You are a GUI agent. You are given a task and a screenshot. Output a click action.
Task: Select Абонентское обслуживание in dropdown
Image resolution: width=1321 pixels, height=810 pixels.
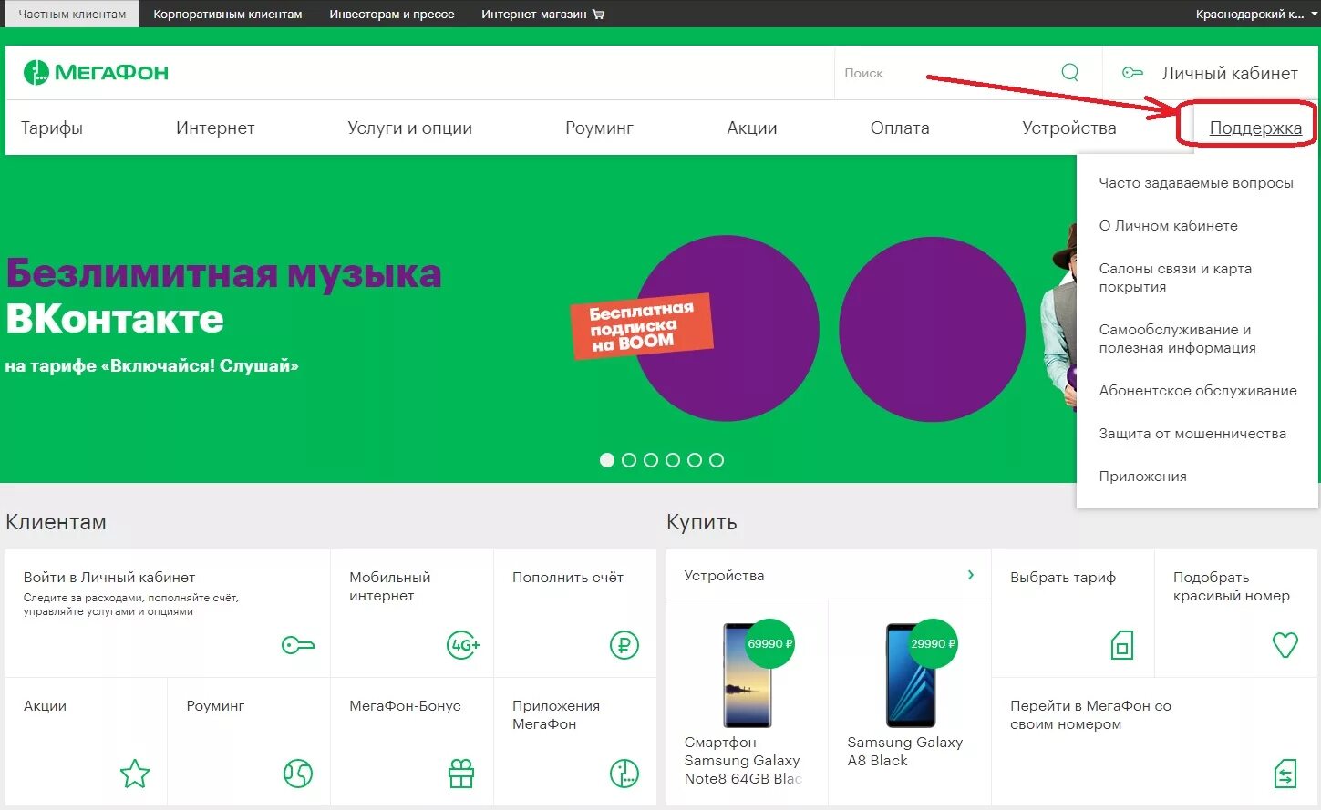[1198, 391]
